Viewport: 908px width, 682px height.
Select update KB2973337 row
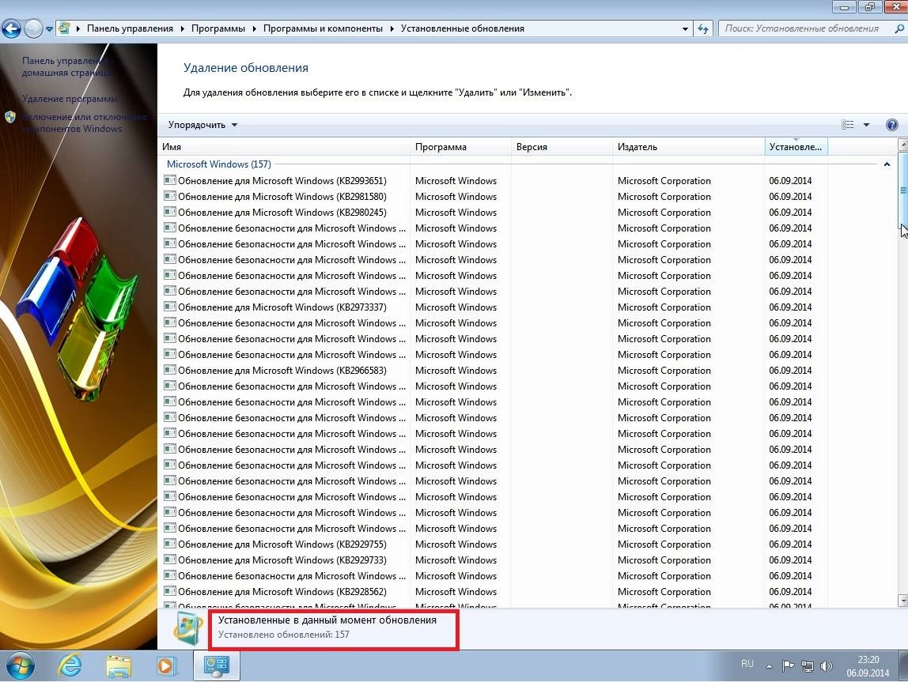coord(495,307)
